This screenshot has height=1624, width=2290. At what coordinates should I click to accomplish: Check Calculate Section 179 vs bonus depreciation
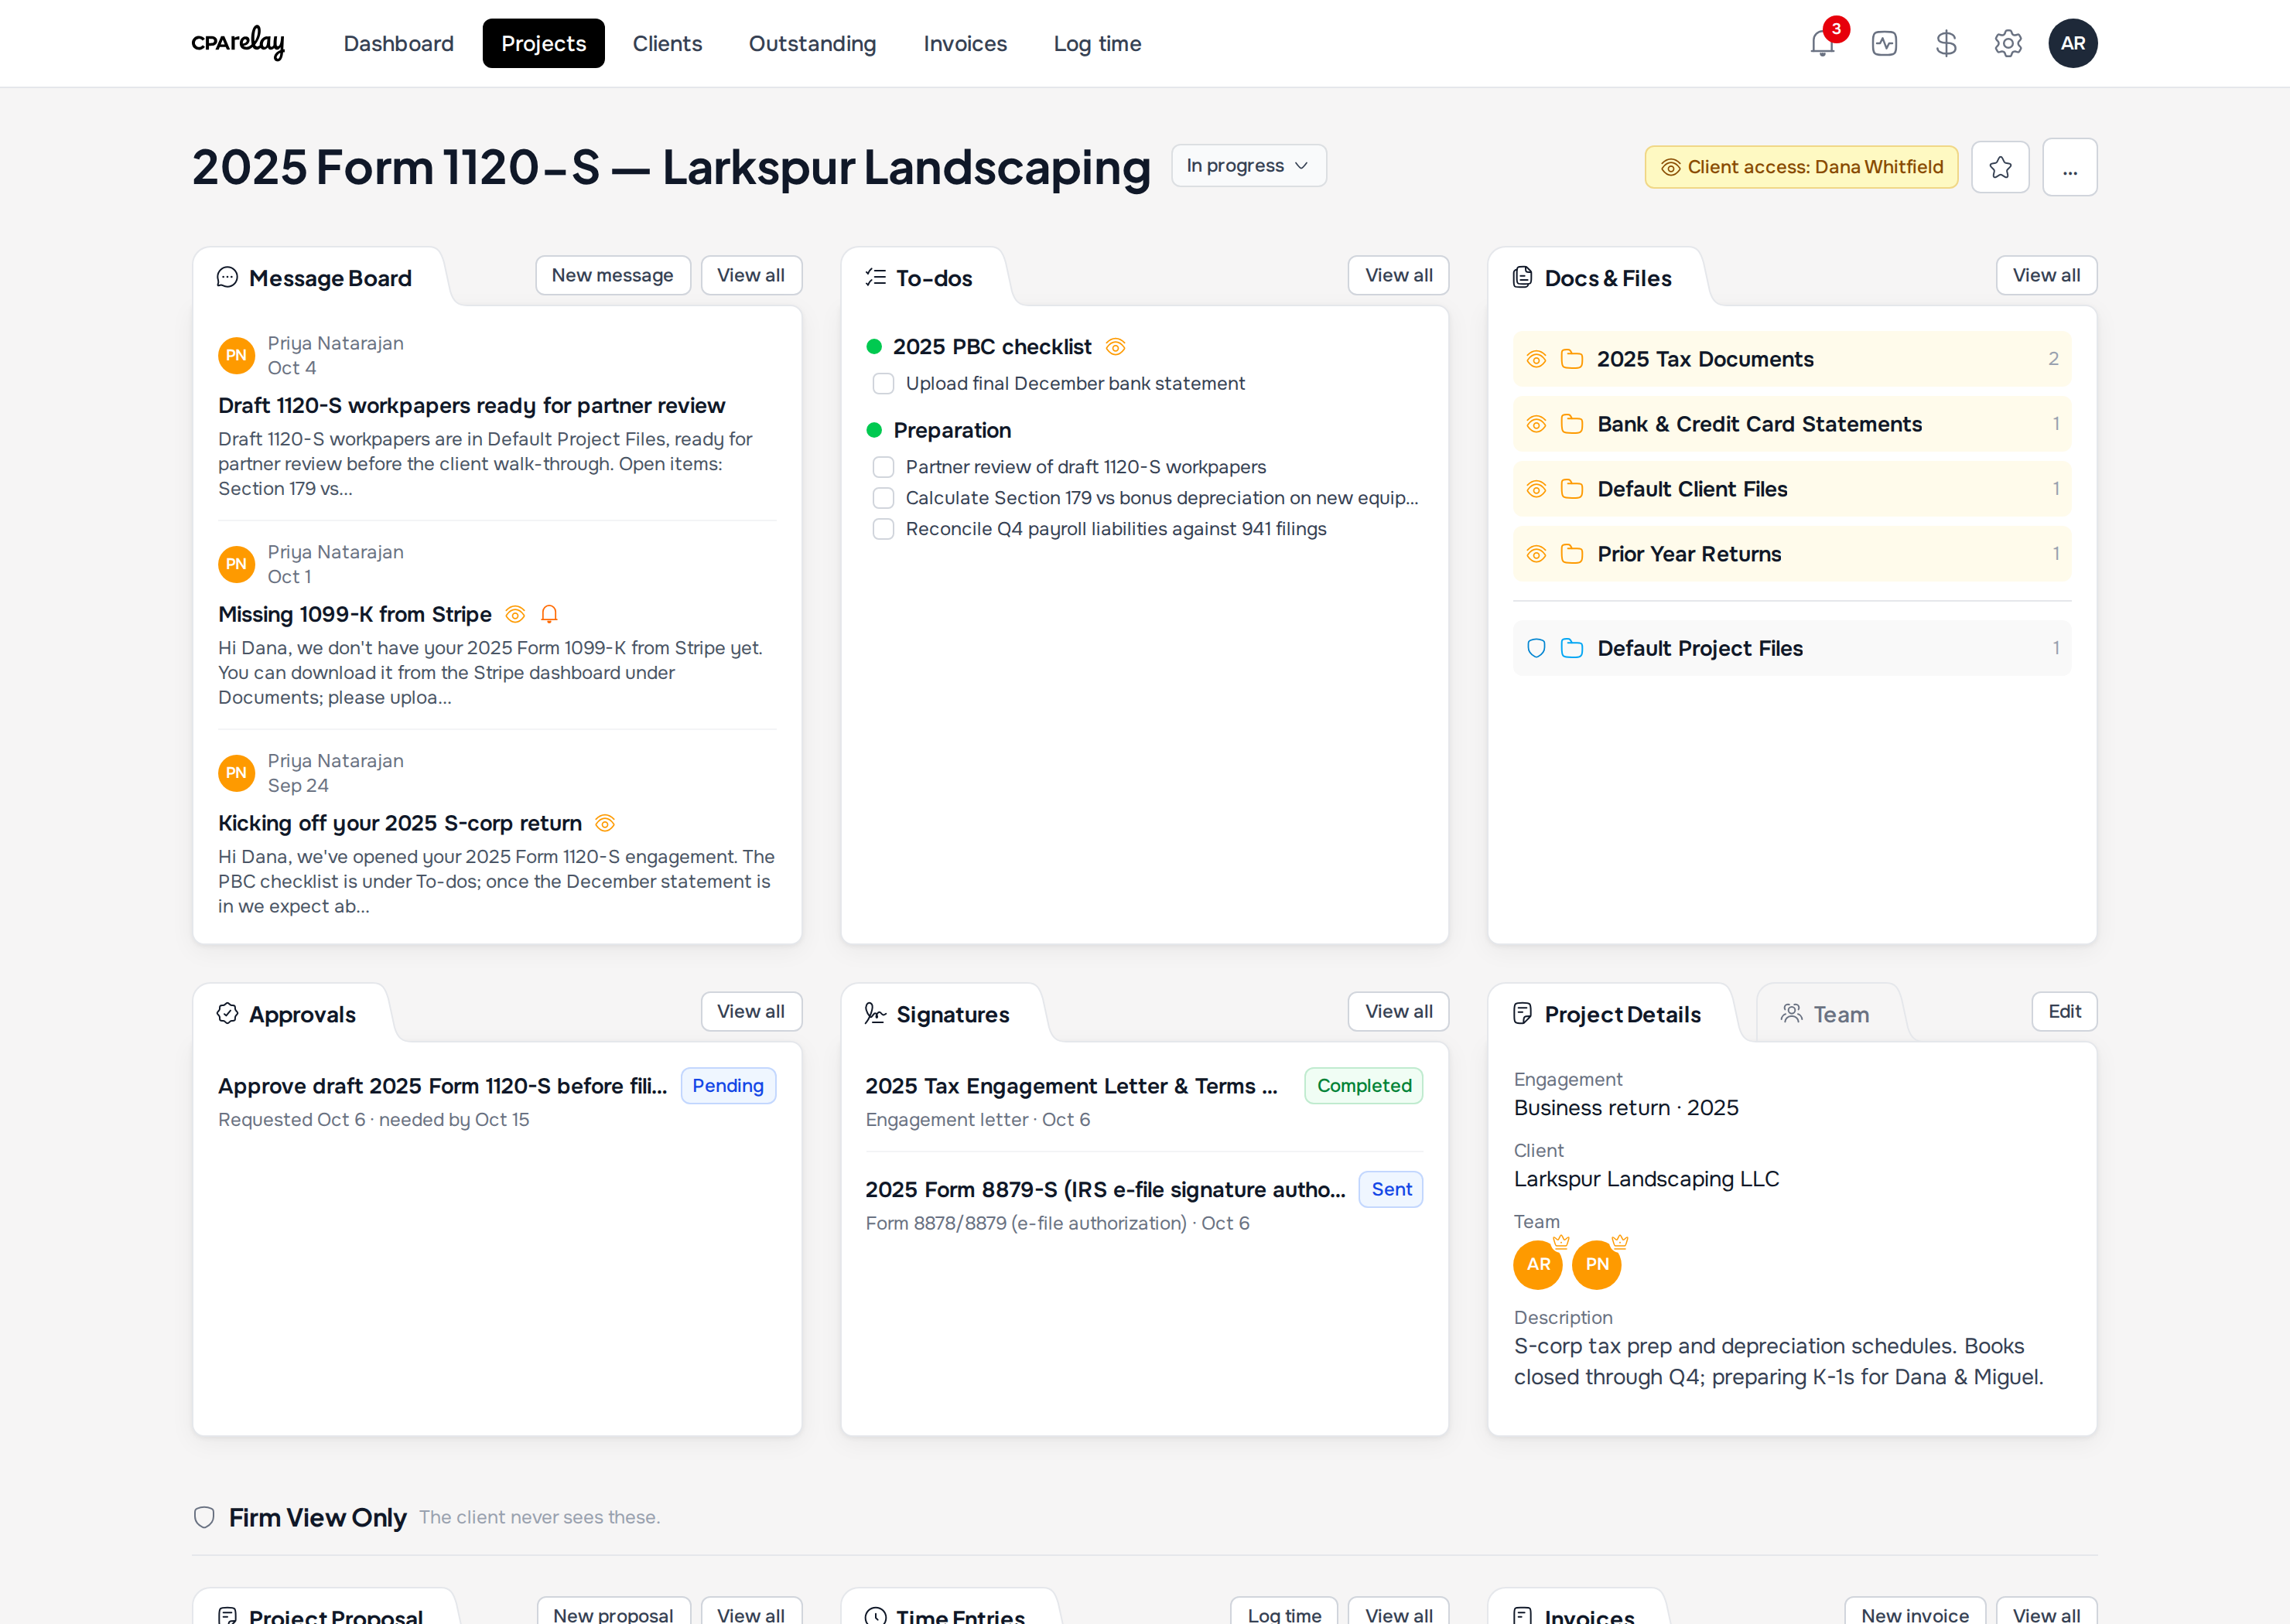pos(884,498)
